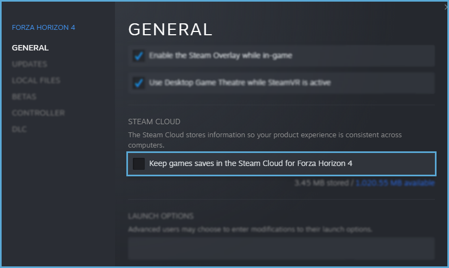Screen dimensions: 449x268
Task: Close the properties window with X
Action: tap(446, 7)
